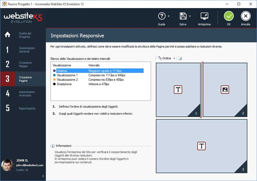Viewport: 257px width, 181px height.
Task: Open step 4 Impostazioni Avanzate
Action: [x=23, y=93]
